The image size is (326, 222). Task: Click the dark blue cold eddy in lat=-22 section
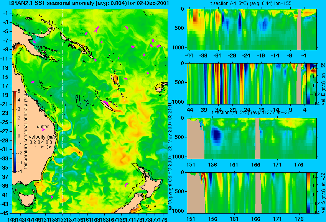click(216, 135)
